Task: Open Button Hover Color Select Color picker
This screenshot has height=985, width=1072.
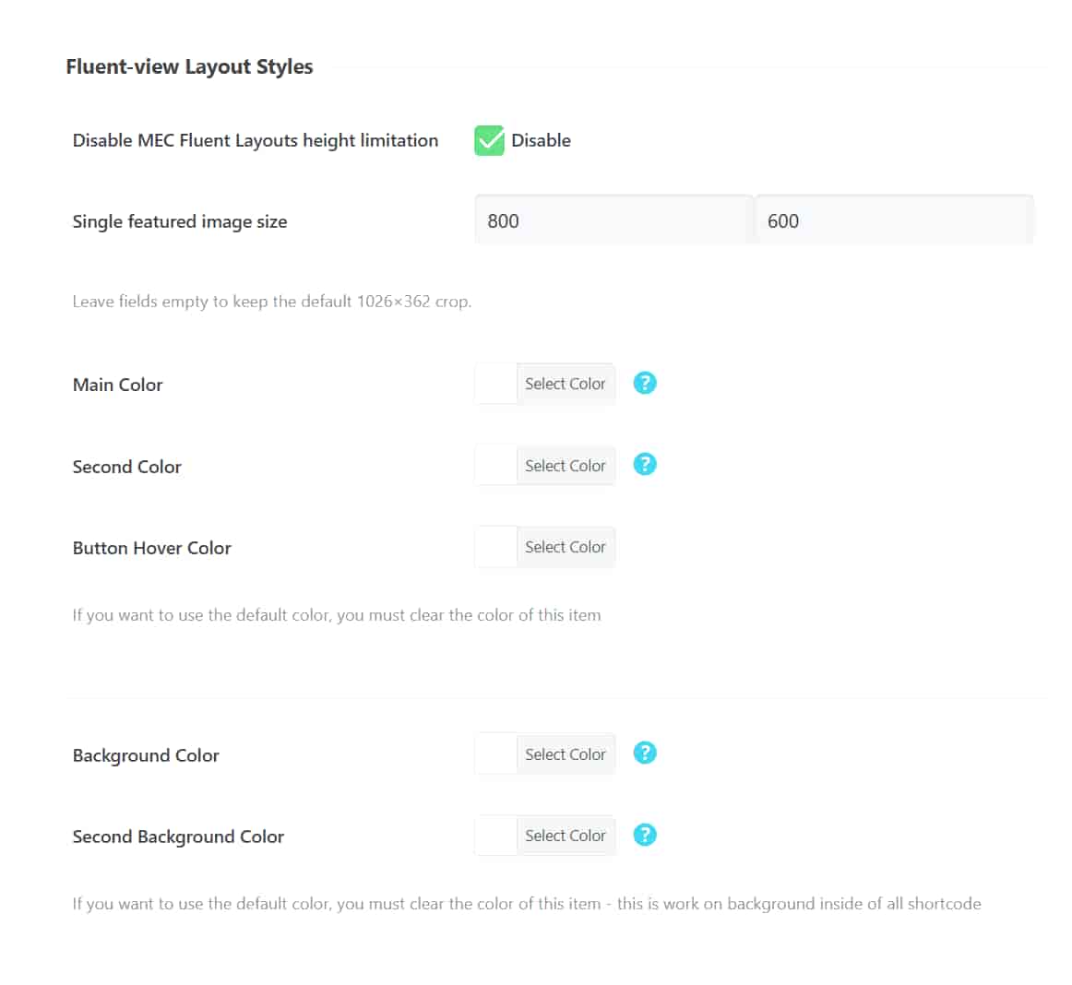Action: [565, 547]
